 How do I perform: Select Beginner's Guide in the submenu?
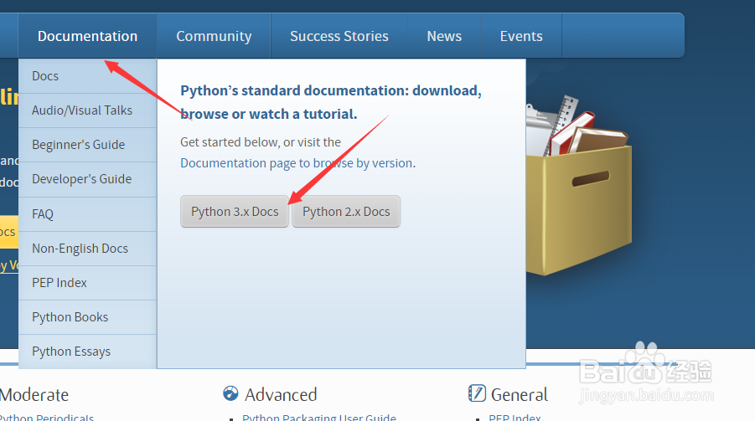(x=78, y=145)
